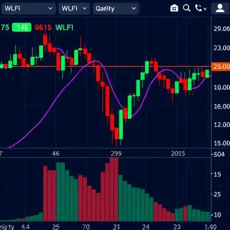The image size is (230, 230).
Task: Click the 23,00 price axis label
Action: click(x=221, y=48)
